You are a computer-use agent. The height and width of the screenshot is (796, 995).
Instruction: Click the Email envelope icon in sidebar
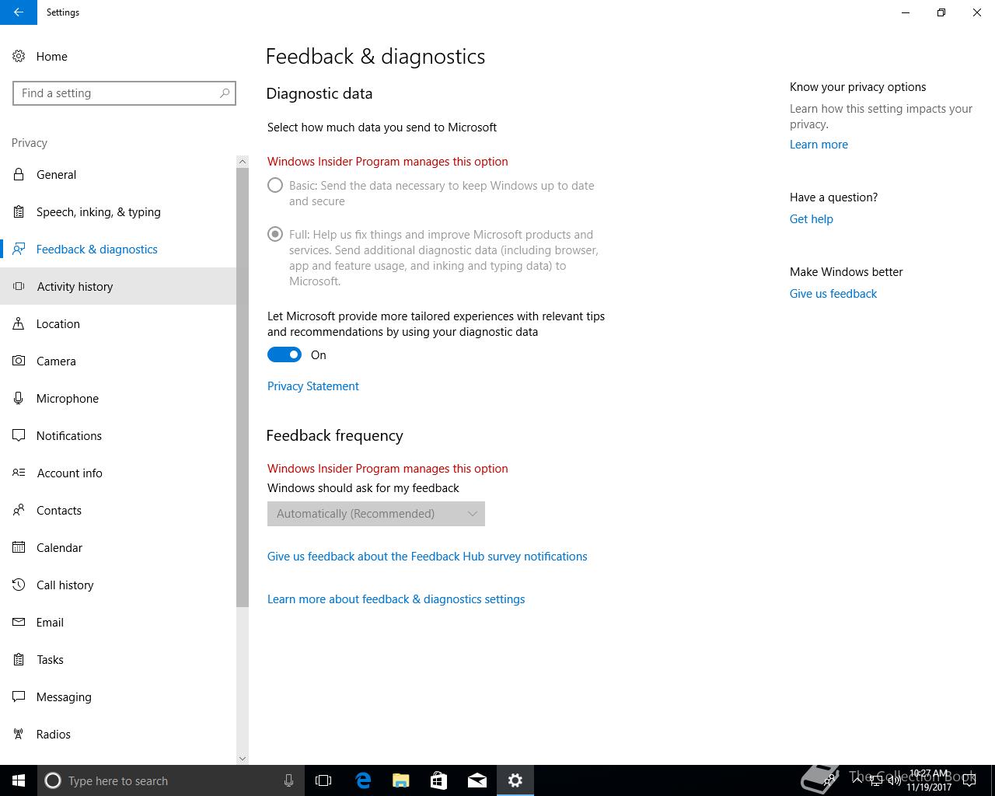click(x=19, y=622)
